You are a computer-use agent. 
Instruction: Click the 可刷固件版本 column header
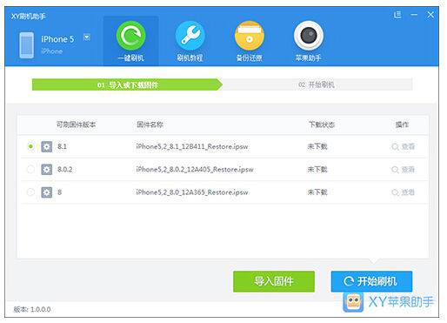point(76,124)
